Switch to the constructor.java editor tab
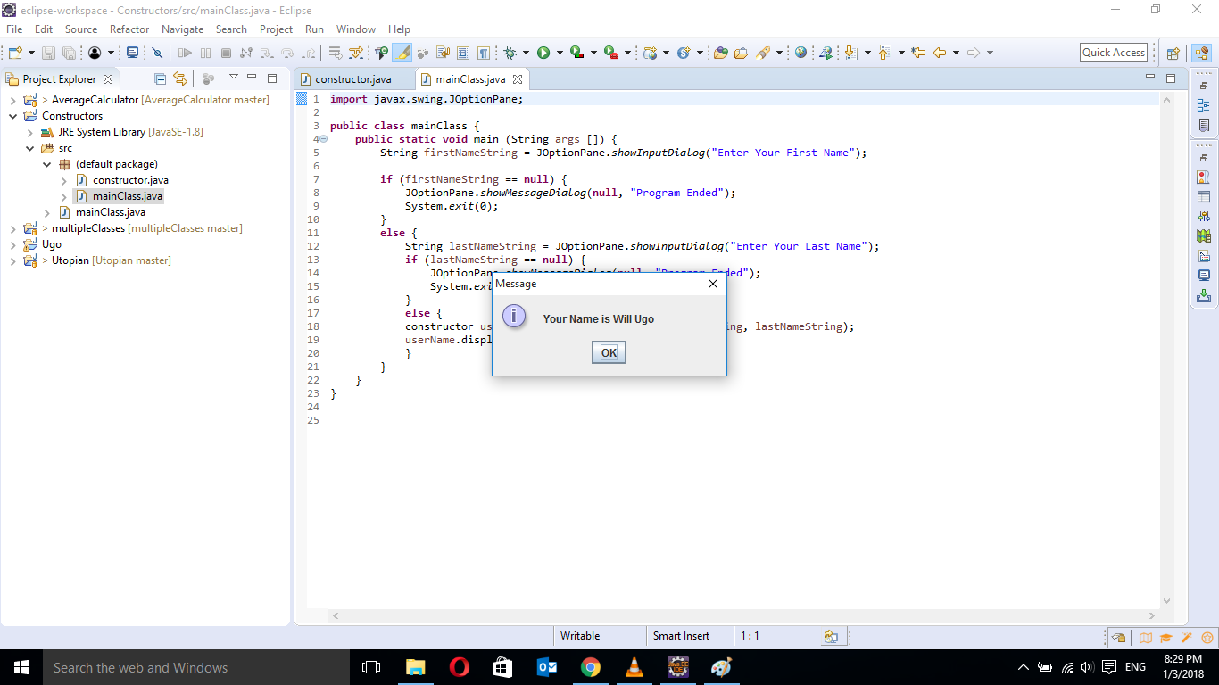 (352, 79)
